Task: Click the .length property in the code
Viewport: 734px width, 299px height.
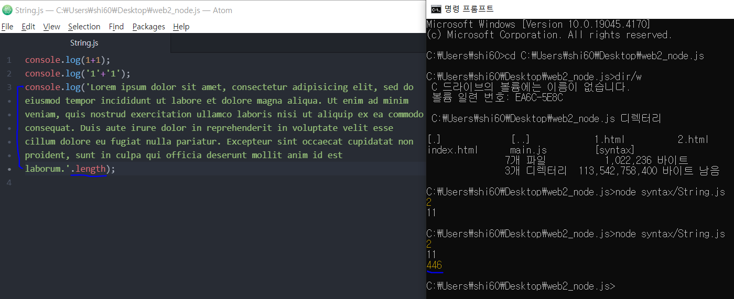Action: click(89, 169)
